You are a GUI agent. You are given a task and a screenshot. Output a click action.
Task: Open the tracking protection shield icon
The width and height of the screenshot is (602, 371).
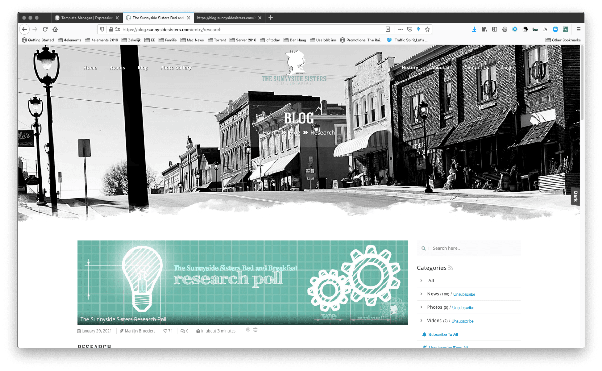102,29
